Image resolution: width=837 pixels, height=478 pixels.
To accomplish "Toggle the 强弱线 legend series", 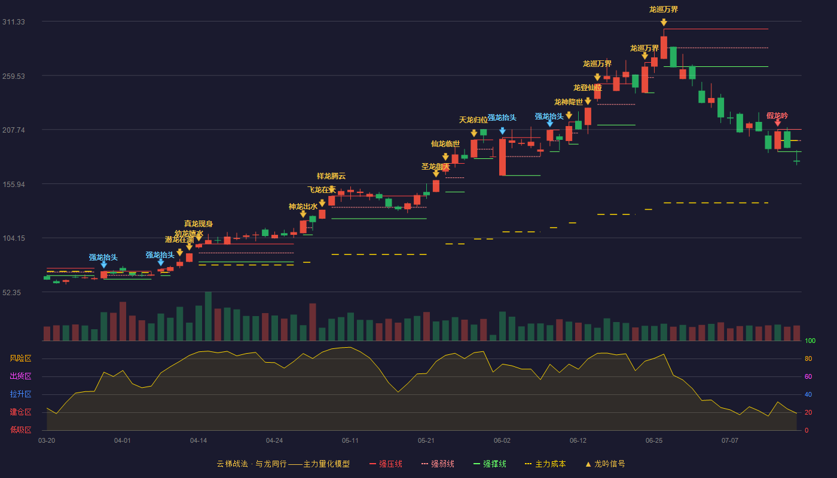I will pyautogui.click(x=438, y=464).
